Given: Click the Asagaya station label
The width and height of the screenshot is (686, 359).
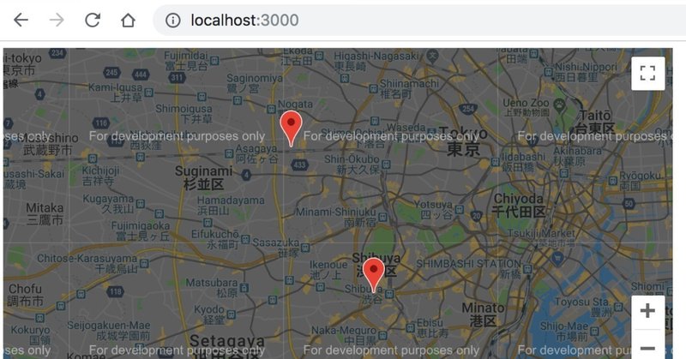Looking at the screenshot, I should coord(256,153).
